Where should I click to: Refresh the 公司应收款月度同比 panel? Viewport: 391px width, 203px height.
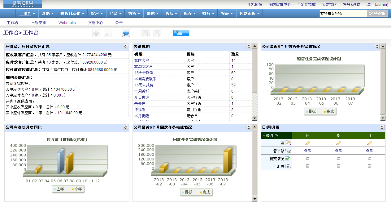point(125,127)
